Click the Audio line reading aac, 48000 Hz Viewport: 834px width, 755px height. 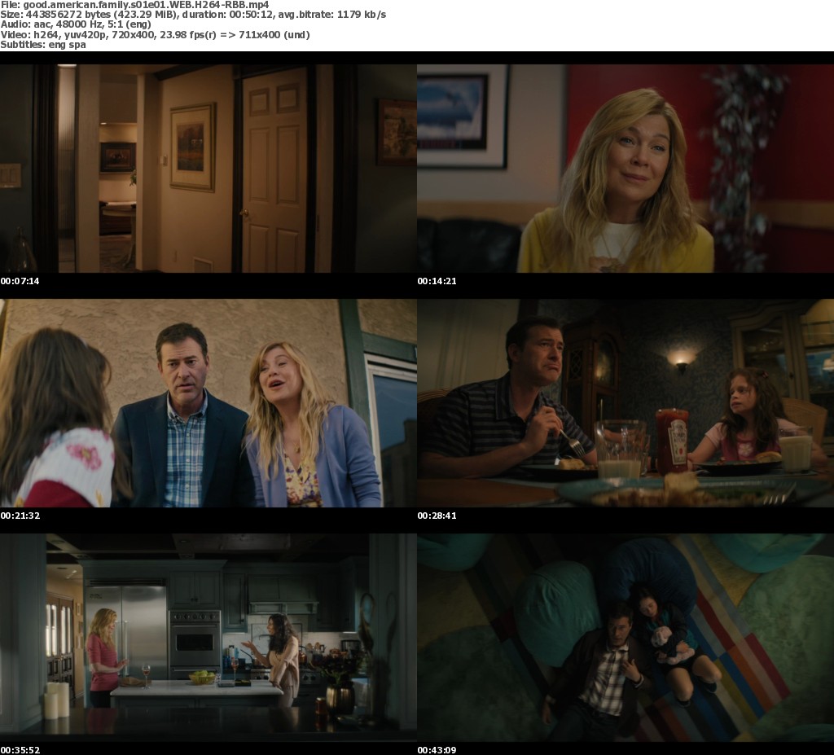76,24
